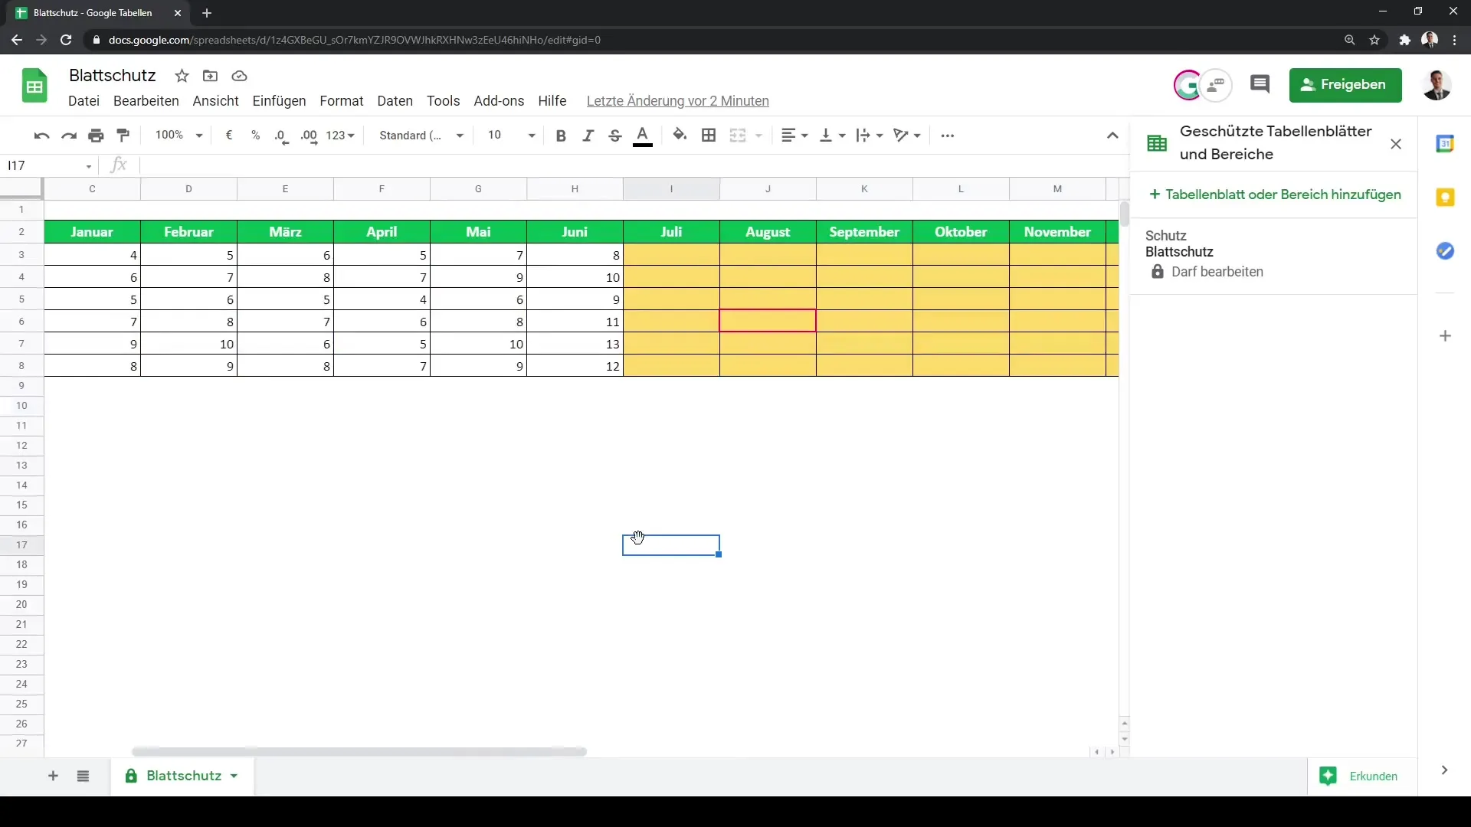The height and width of the screenshot is (827, 1471).
Task: Toggle italic formatting
Action: (588, 136)
